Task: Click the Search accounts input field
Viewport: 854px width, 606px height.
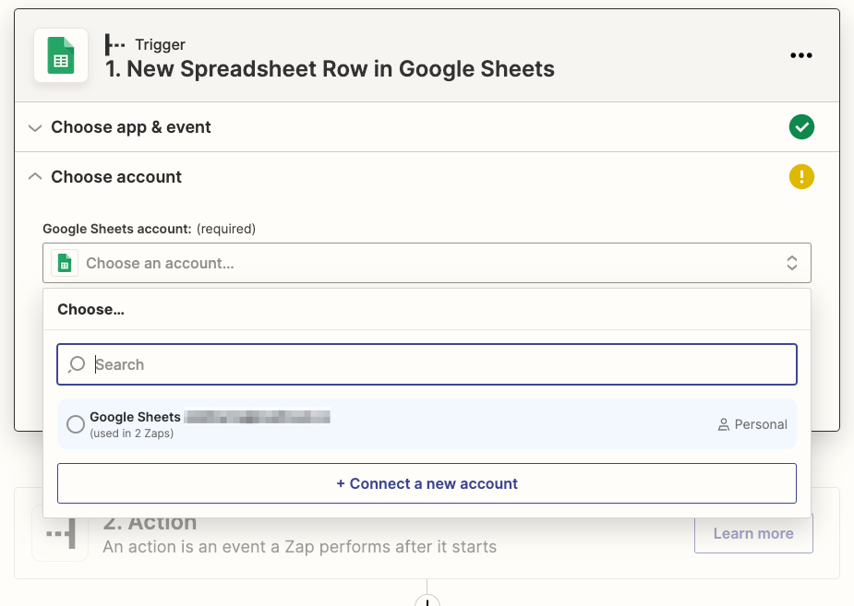Action: pos(427,364)
